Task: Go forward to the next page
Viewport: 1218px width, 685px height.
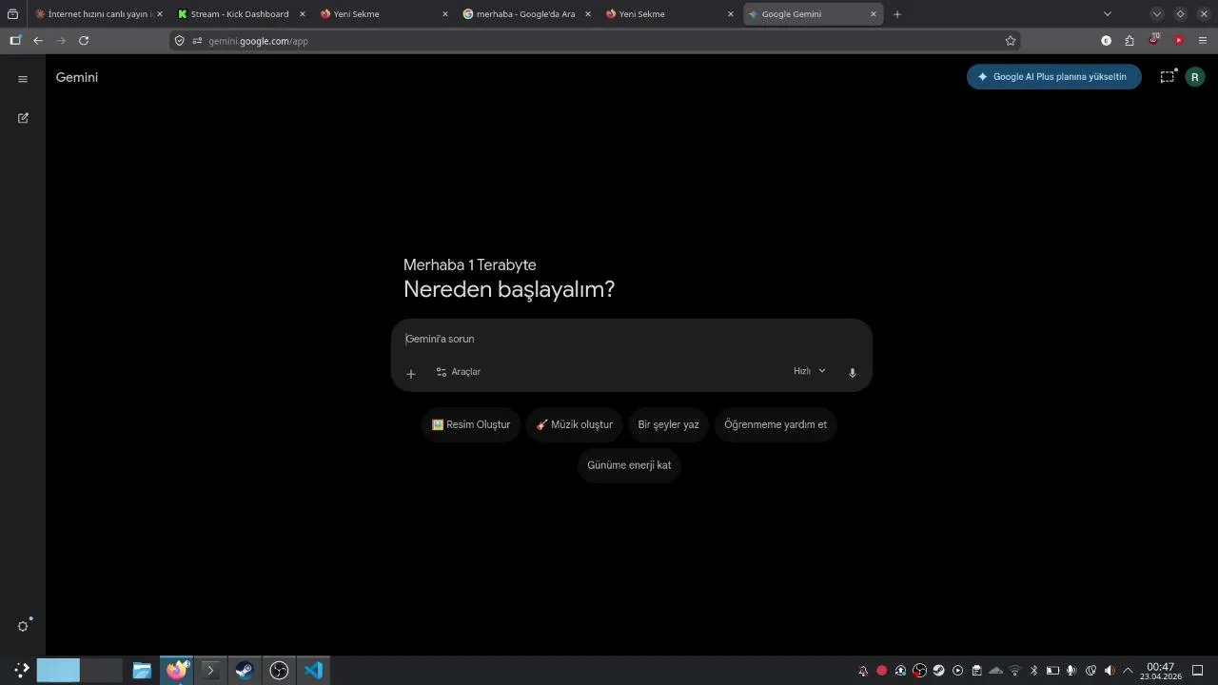Action: 61,41
